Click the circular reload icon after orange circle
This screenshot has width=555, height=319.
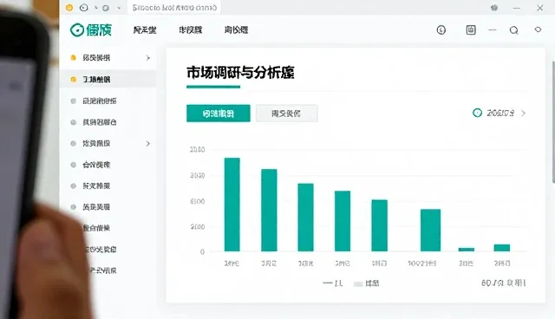pos(84,8)
